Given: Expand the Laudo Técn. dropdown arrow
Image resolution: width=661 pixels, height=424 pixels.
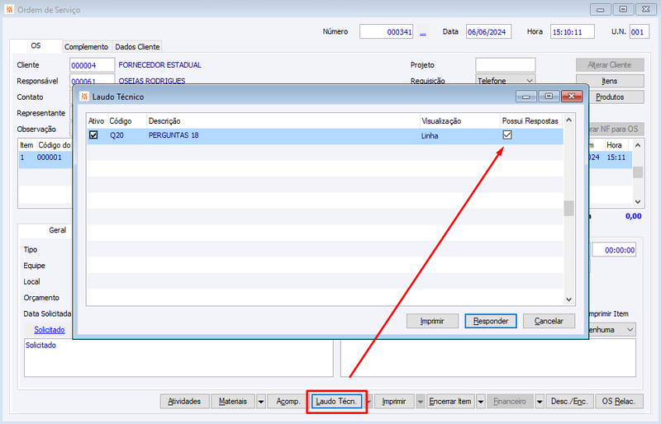Looking at the screenshot, I should coord(369,402).
